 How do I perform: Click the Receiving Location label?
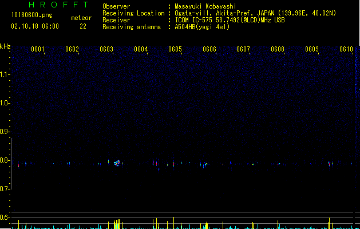[133, 13]
